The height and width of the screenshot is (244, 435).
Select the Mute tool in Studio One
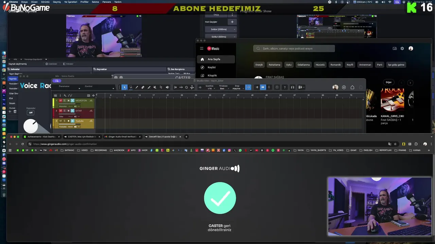[x=155, y=87]
